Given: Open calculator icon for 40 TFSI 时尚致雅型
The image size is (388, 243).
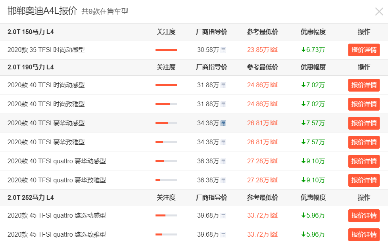Looking at the screenshot, I should (223, 104).
